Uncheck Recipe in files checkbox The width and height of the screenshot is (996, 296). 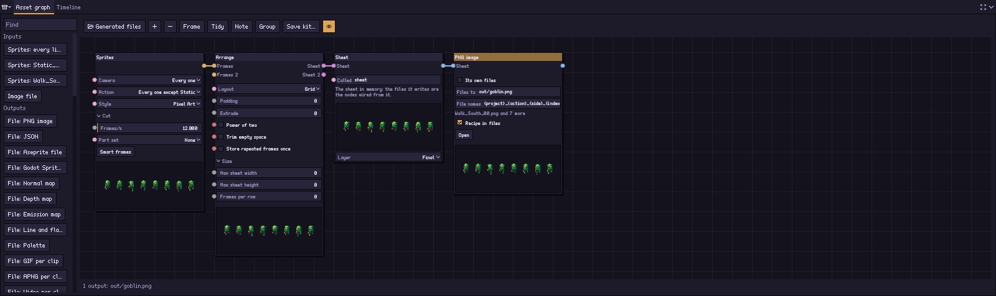pyautogui.click(x=460, y=123)
